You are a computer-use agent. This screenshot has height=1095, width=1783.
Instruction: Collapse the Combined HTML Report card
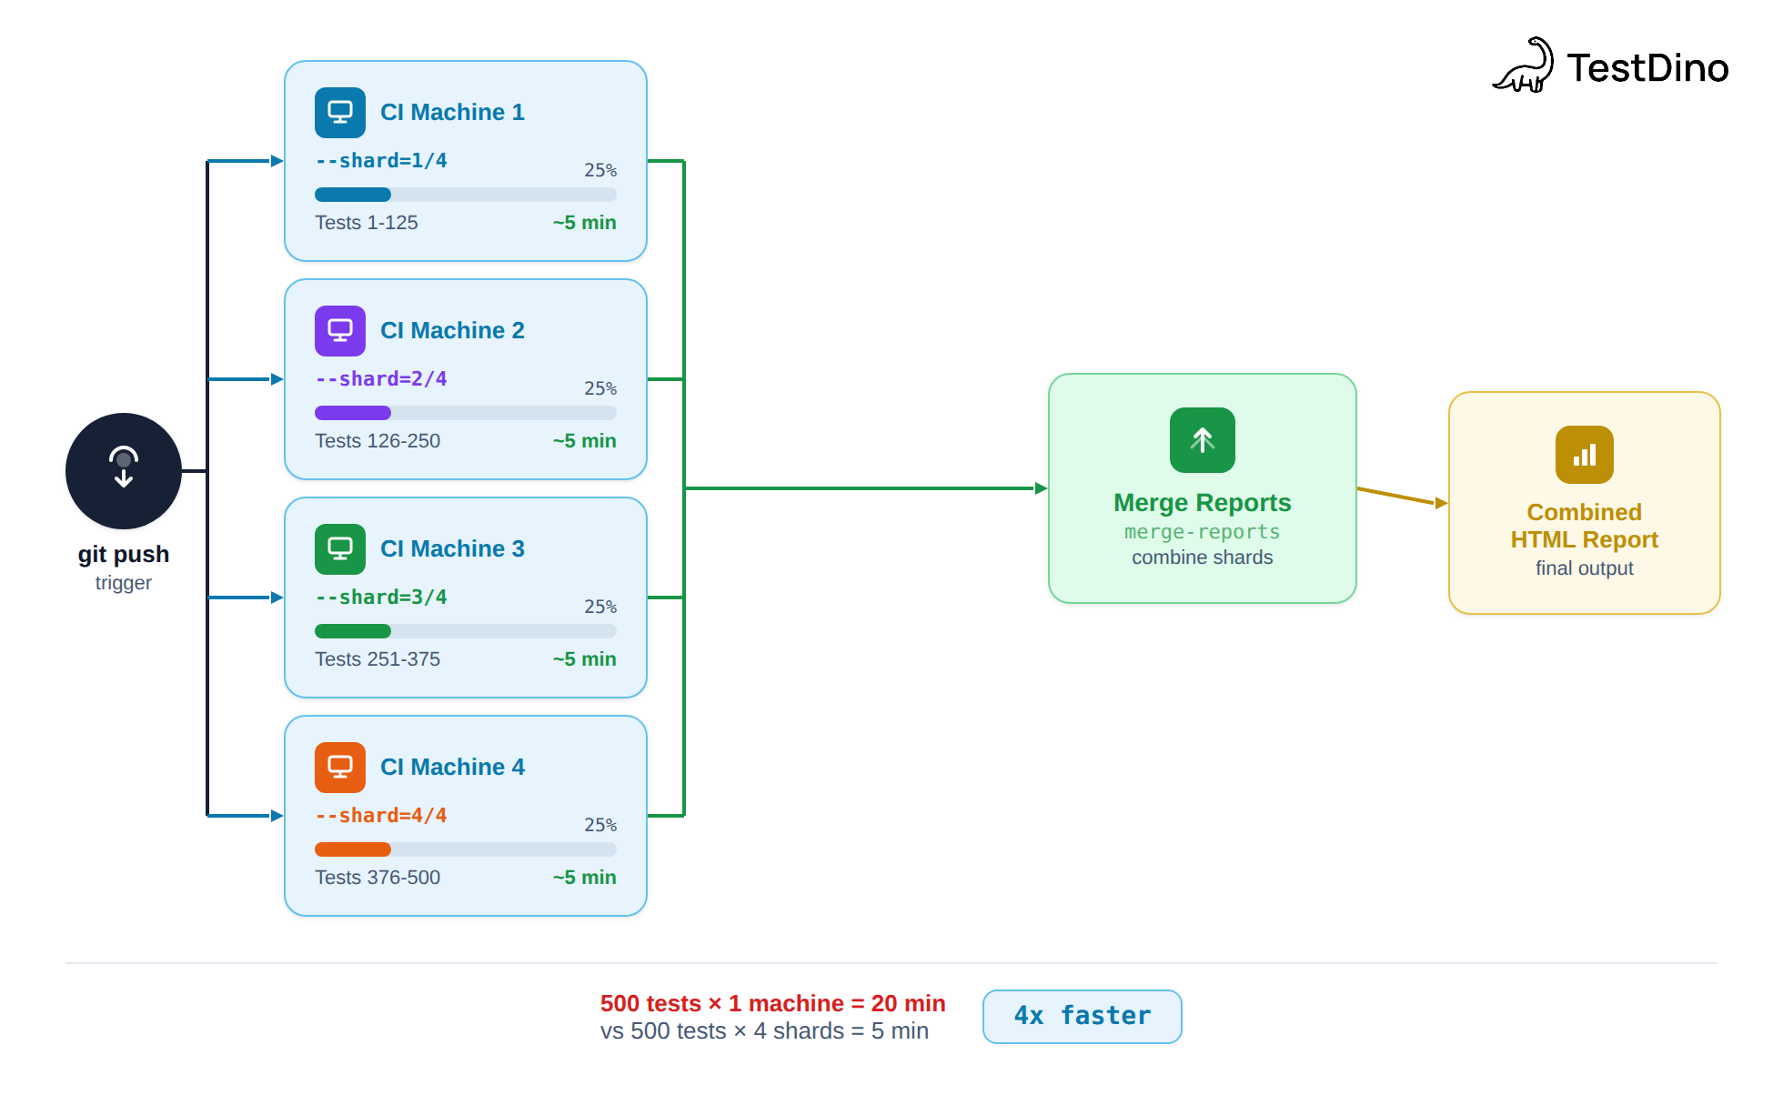click(1584, 501)
